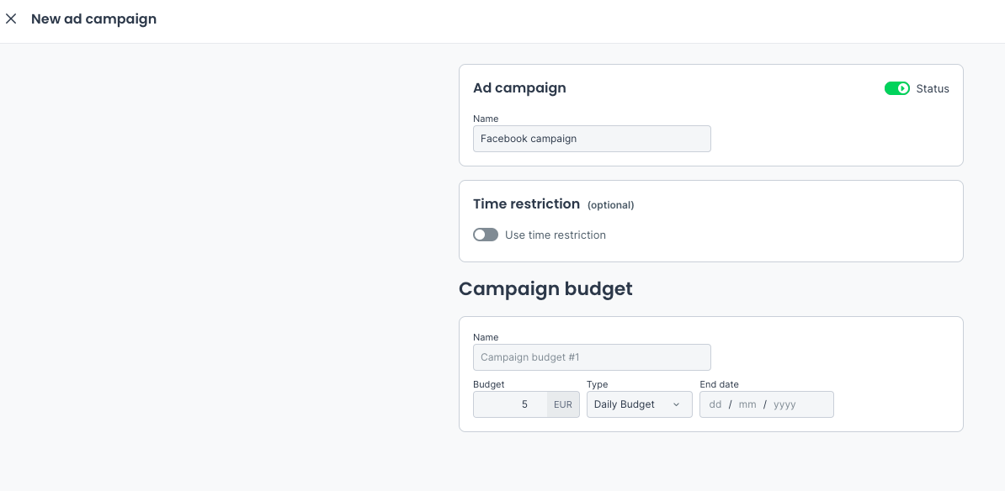The height and width of the screenshot is (491, 1005).
Task: Click the Status label text
Action: (933, 88)
